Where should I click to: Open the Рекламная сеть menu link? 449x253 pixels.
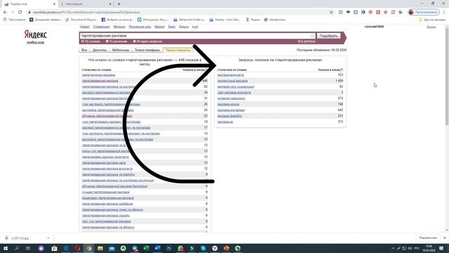[140, 27]
